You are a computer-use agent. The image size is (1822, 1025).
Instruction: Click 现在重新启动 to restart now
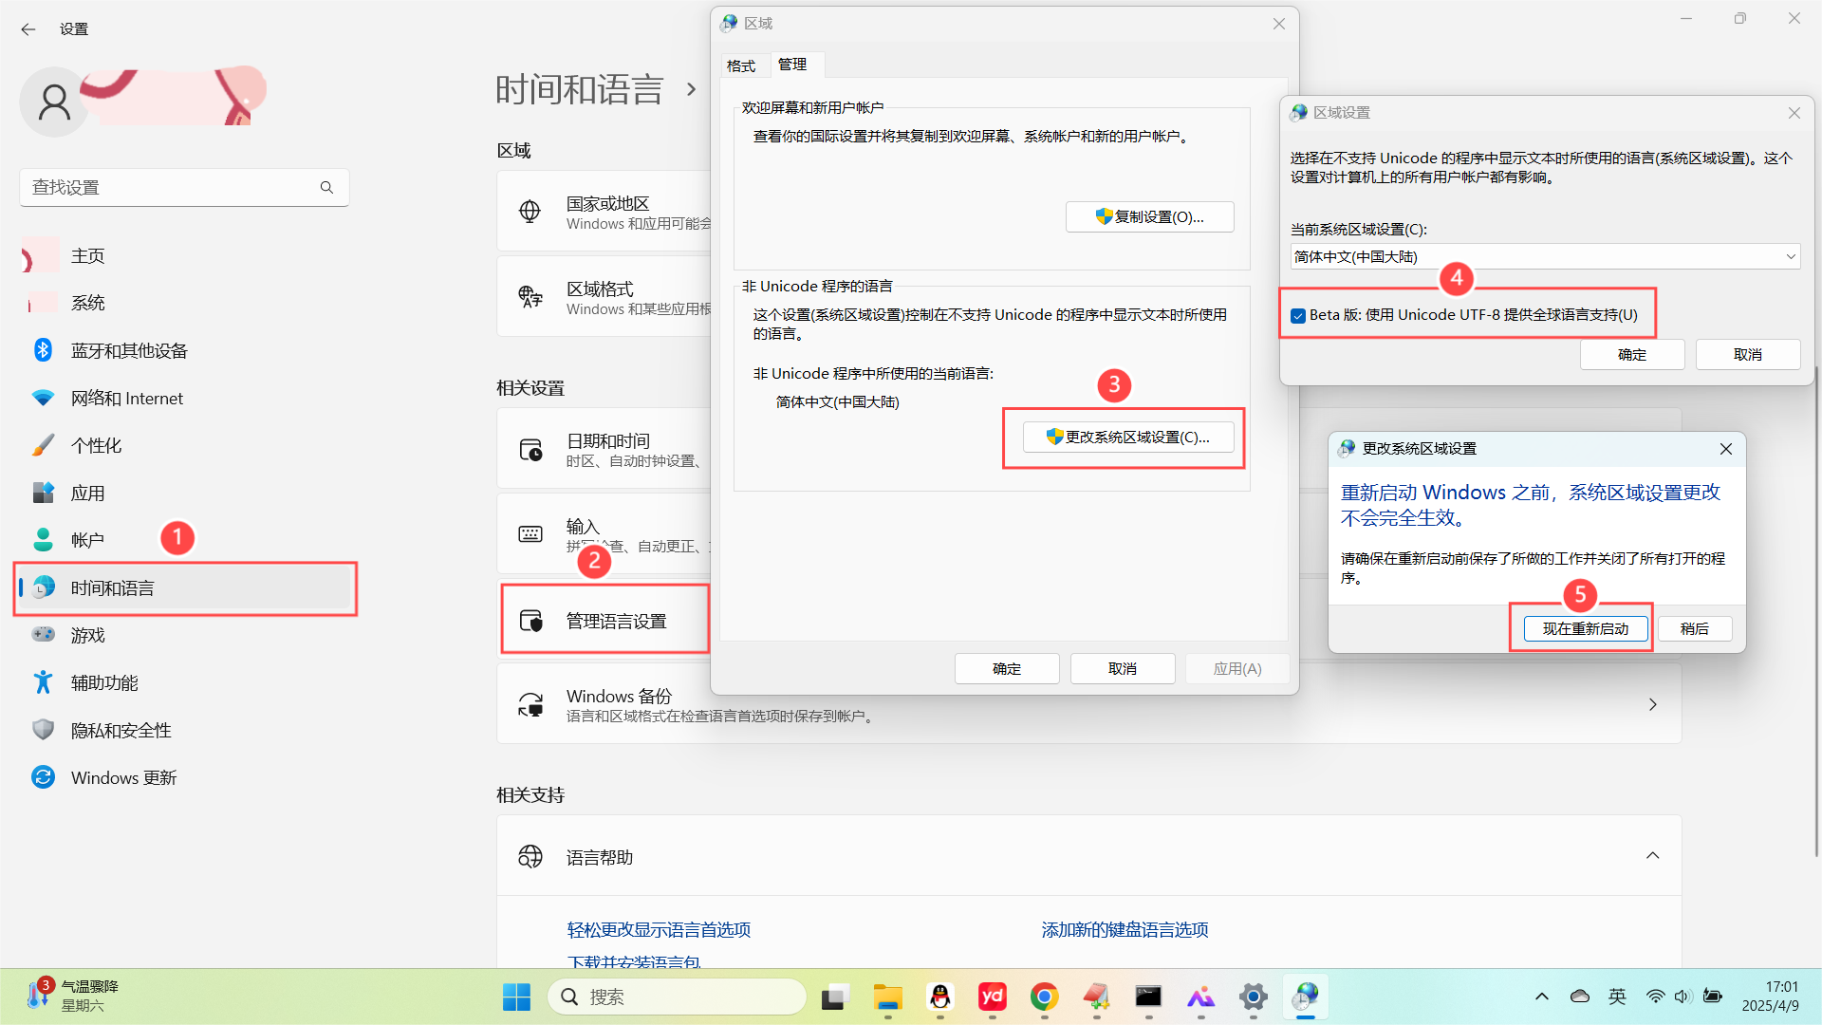coord(1583,627)
